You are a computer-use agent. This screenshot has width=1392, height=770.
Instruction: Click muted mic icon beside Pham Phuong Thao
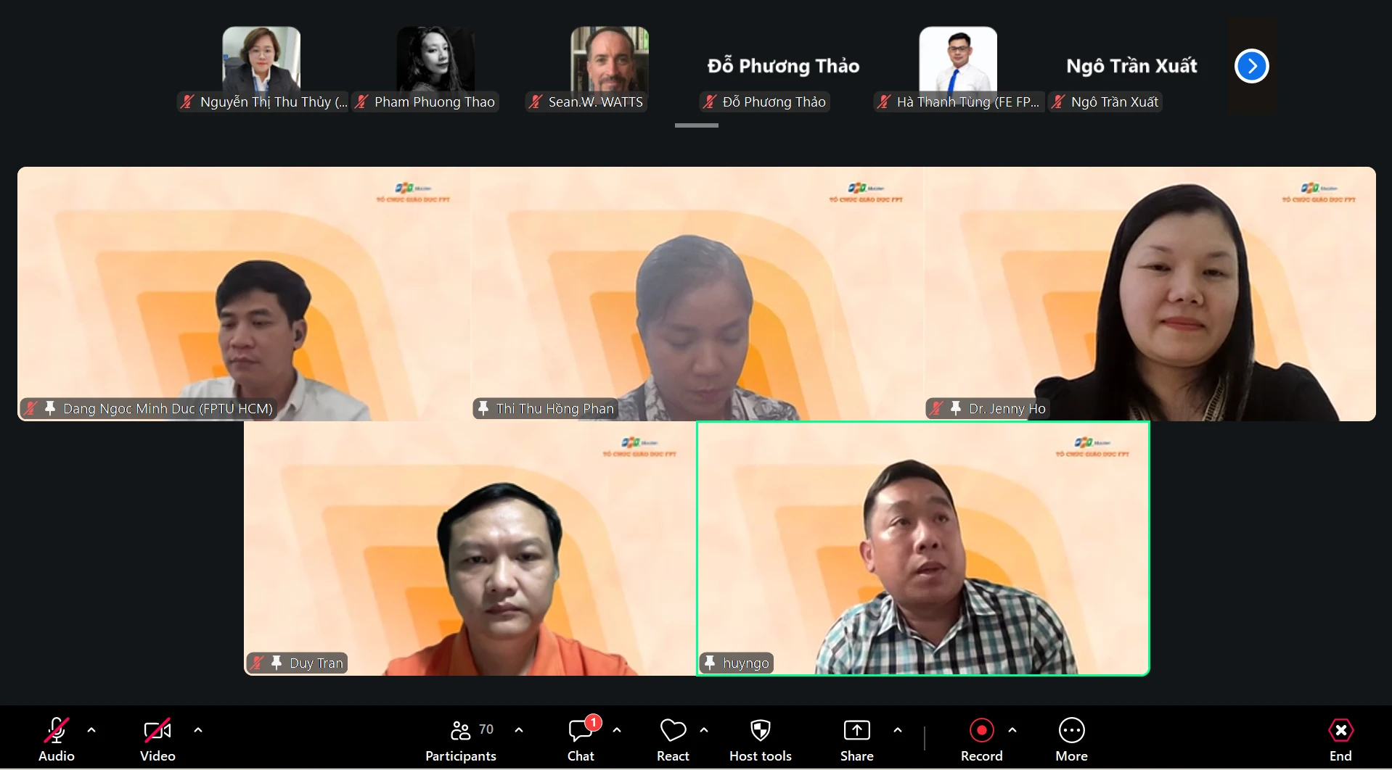(361, 102)
